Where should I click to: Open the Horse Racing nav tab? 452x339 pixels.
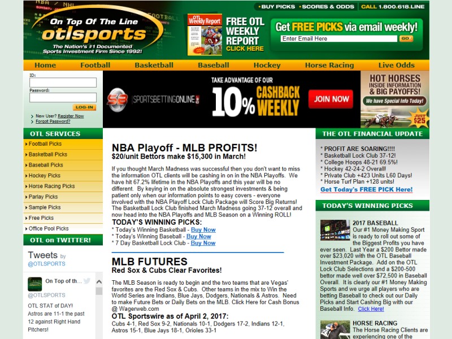point(329,65)
